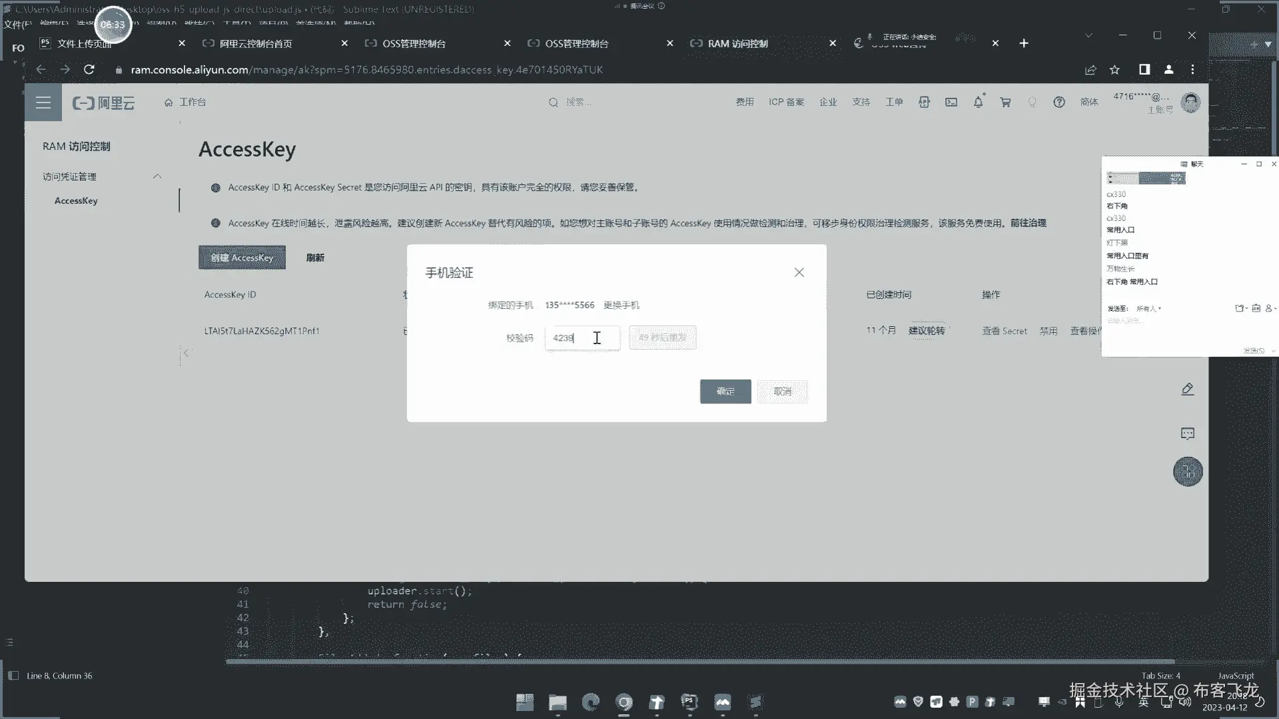The height and width of the screenshot is (719, 1279).
Task: Open the hamburger navigation menu
Action: pyautogui.click(x=43, y=103)
